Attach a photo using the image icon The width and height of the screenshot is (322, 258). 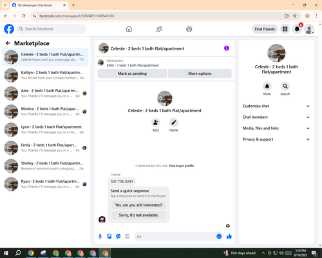(109, 237)
